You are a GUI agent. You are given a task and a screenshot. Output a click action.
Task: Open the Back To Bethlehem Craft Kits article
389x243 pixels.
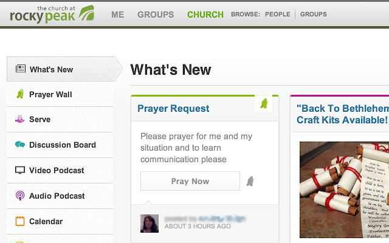(343, 114)
